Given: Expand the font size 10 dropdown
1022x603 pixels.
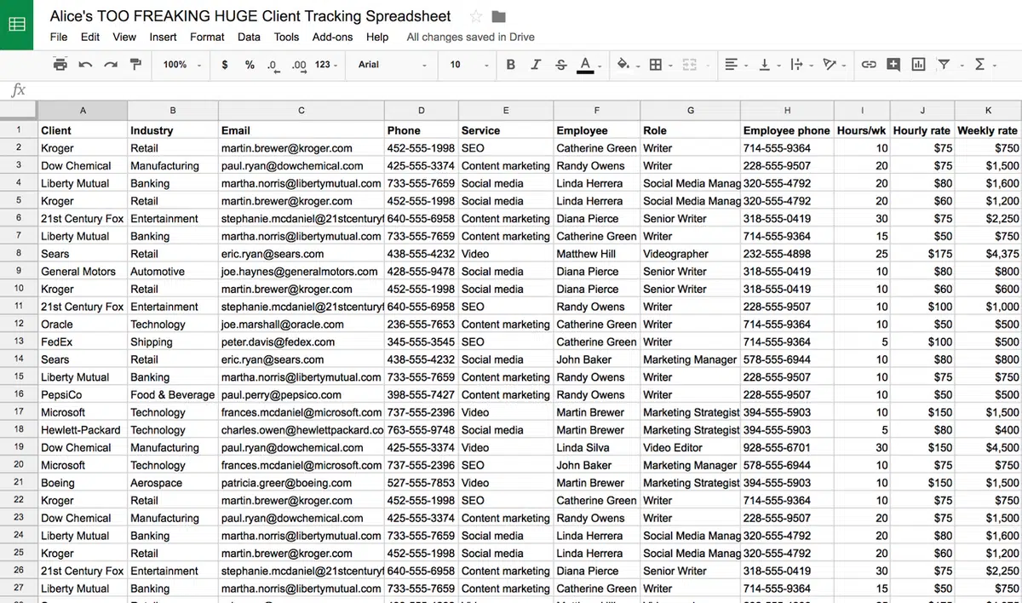Looking at the screenshot, I should 468,65.
